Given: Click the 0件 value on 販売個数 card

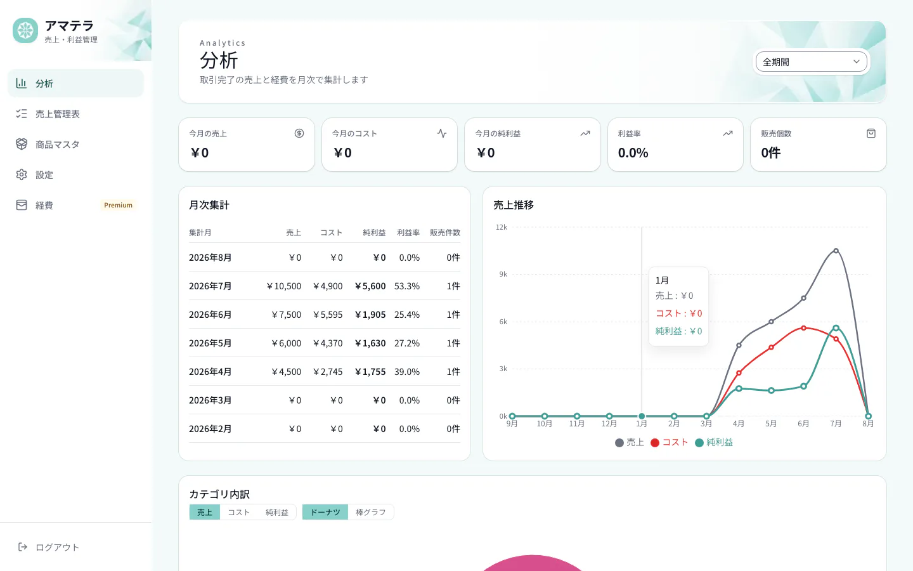Looking at the screenshot, I should (771, 153).
